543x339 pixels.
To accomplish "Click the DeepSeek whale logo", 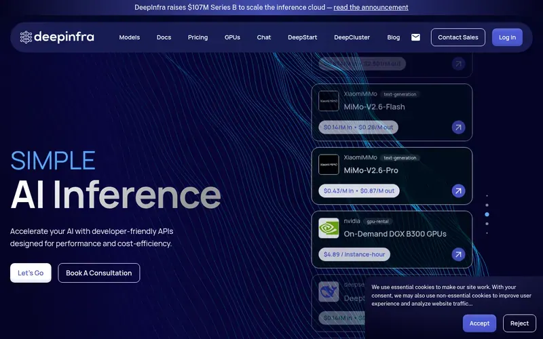I will 329,292.
